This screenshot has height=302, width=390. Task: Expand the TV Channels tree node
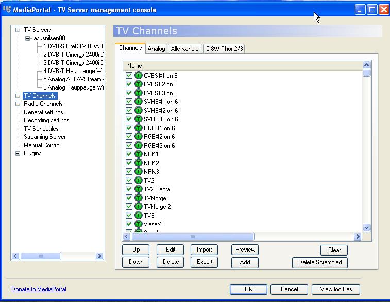pos(18,96)
